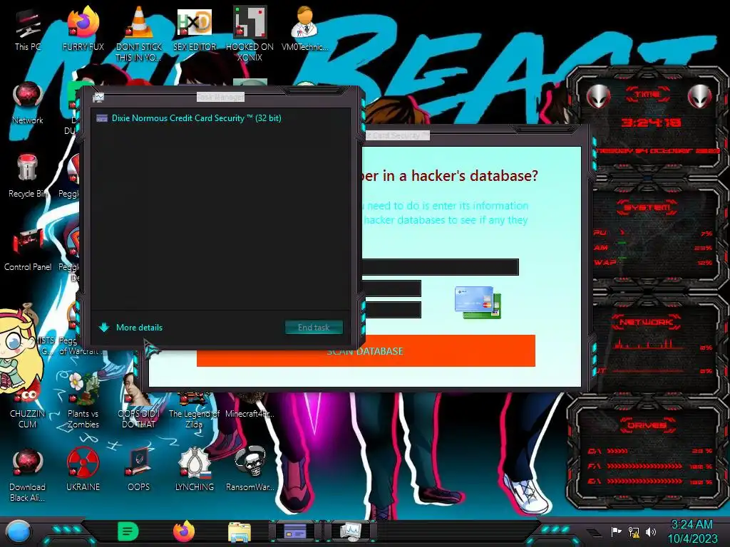Click the long black card number field
This screenshot has width=730, height=547.
(x=440, y=267)
